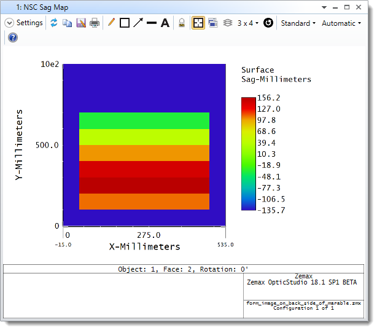Click the Settings button label

click(29, 23)
